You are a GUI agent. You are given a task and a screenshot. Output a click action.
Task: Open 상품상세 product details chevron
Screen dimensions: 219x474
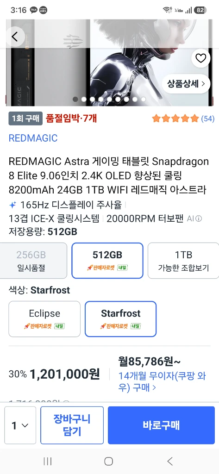click(x=186, y=84)
